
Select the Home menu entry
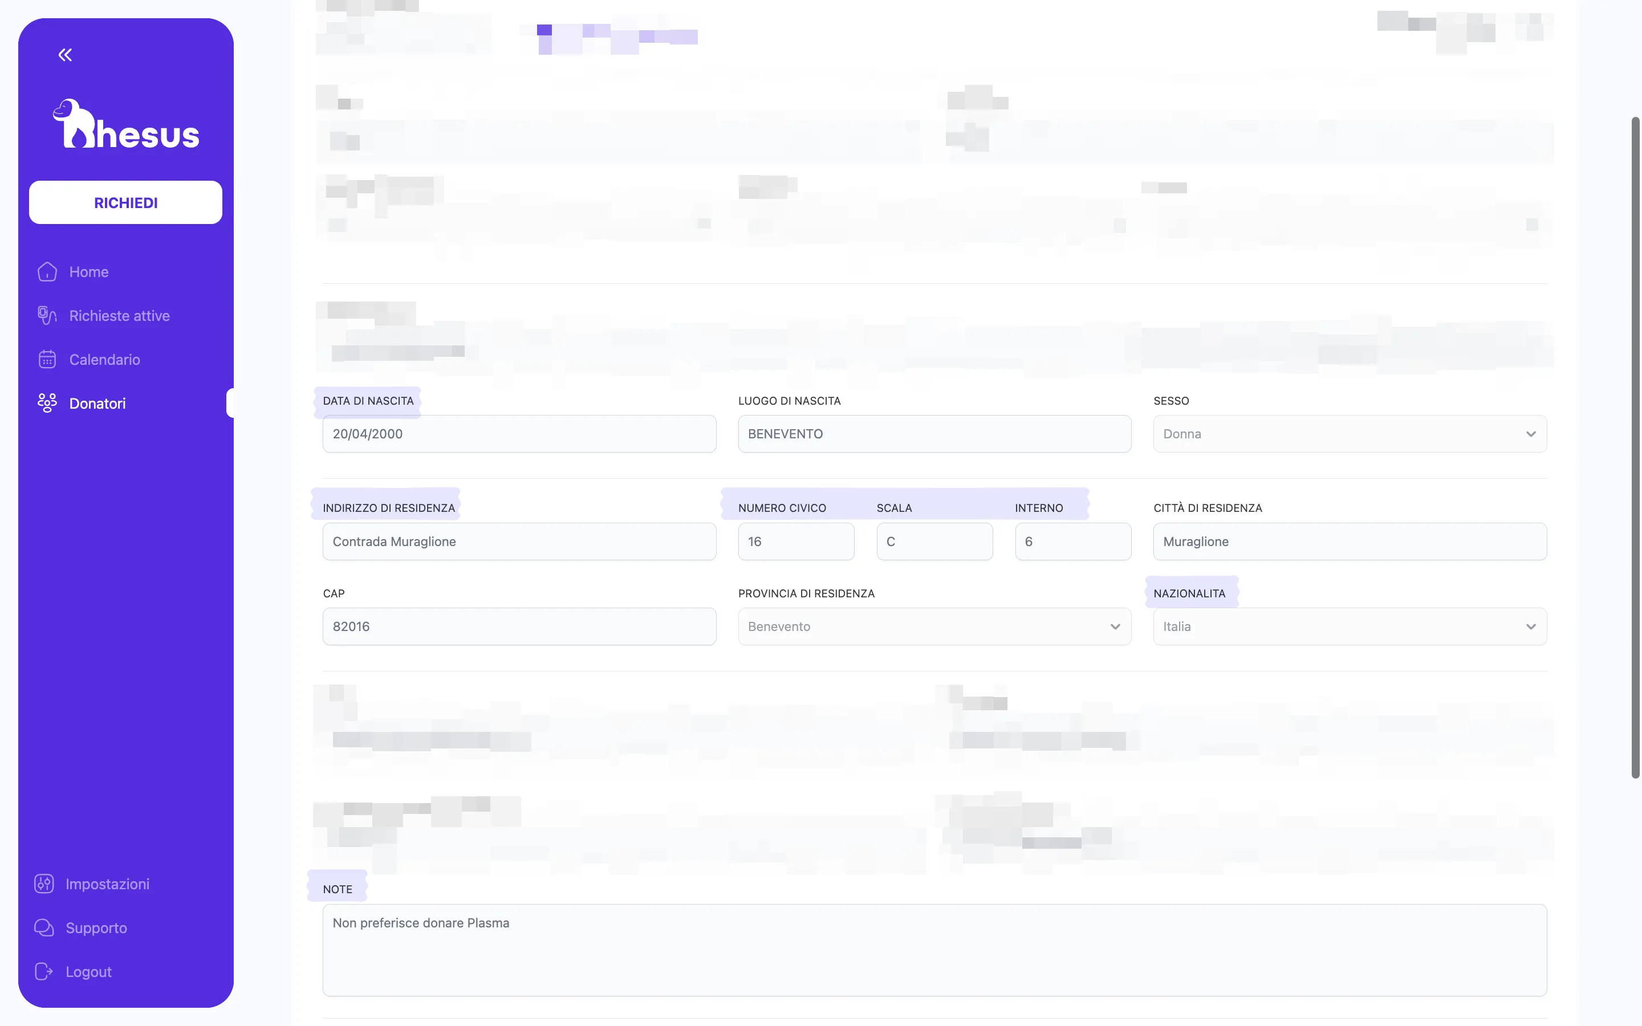coord(88,271)
